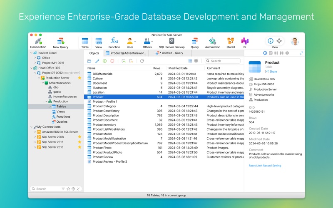Click the filter icon in the sidebar search bar
The height and width of the screenshot is (208, 333).
click(x=63, y=189)
